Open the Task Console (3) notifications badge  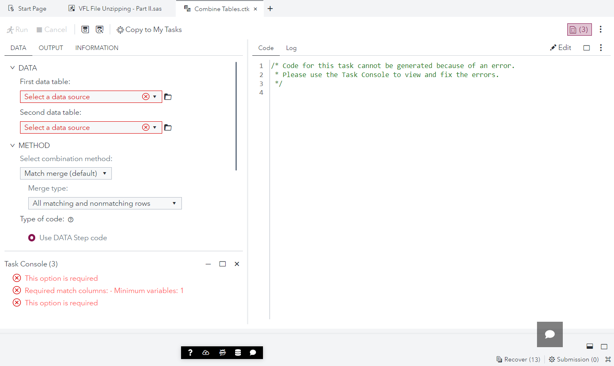tap(579, 29)
